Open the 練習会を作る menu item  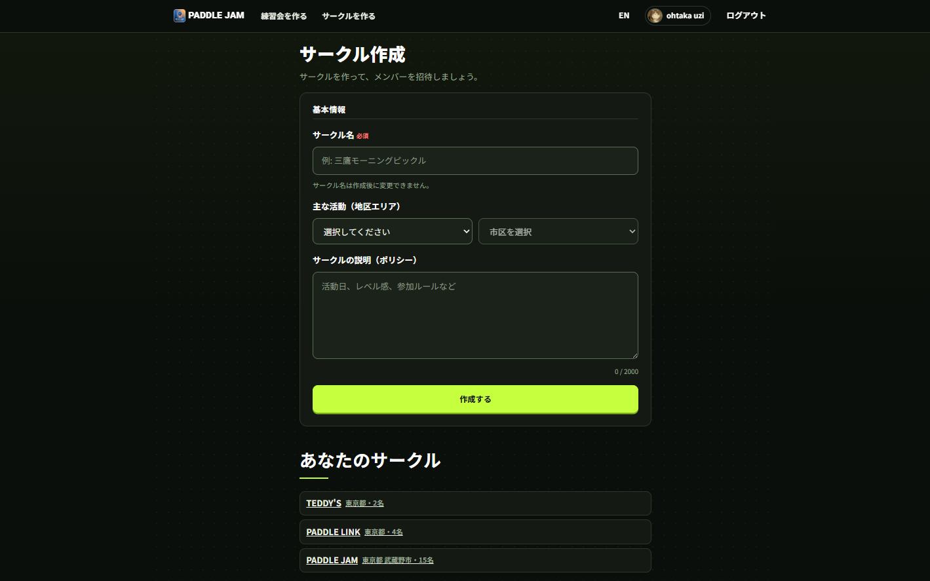(284, 16)
